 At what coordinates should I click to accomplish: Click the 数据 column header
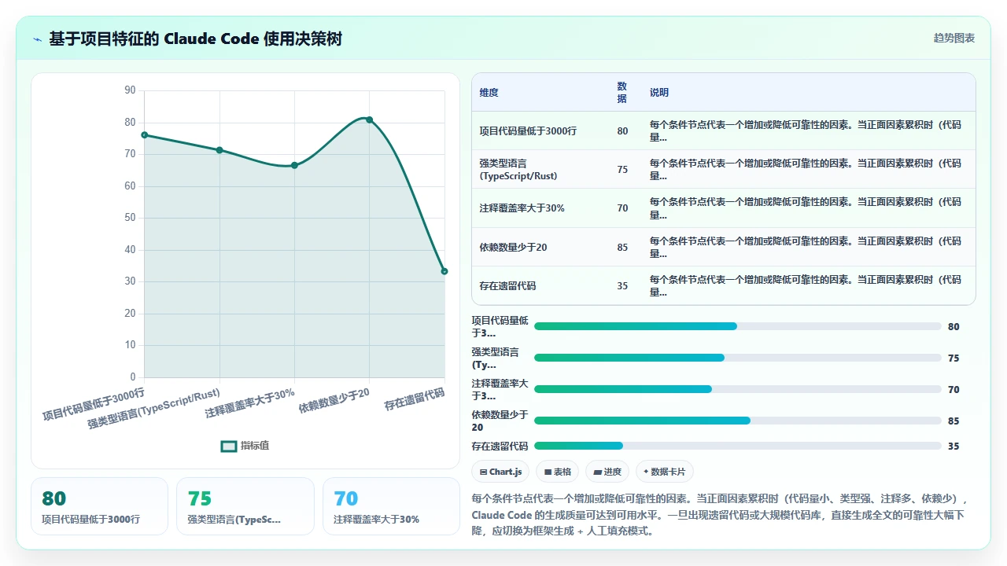click(x=622, y=93)
